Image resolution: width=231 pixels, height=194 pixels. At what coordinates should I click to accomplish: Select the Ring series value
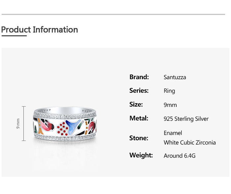coord(169,91)
